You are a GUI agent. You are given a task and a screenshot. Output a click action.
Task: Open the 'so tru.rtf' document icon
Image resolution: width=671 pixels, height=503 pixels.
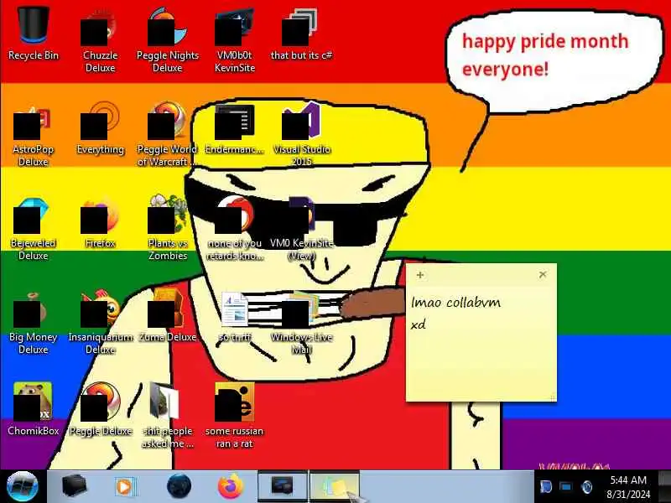tap(235, 316)
